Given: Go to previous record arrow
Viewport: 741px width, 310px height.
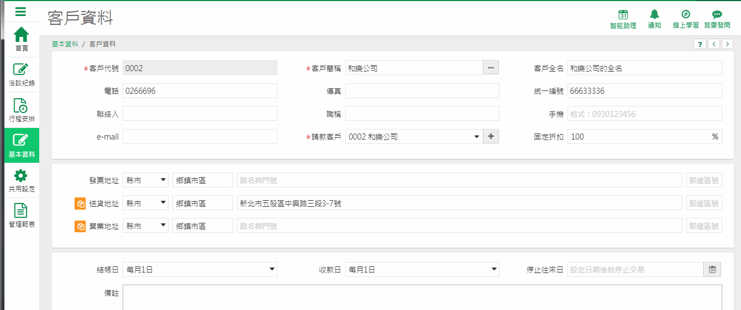Looking at the screenshot, I should 714,44.
